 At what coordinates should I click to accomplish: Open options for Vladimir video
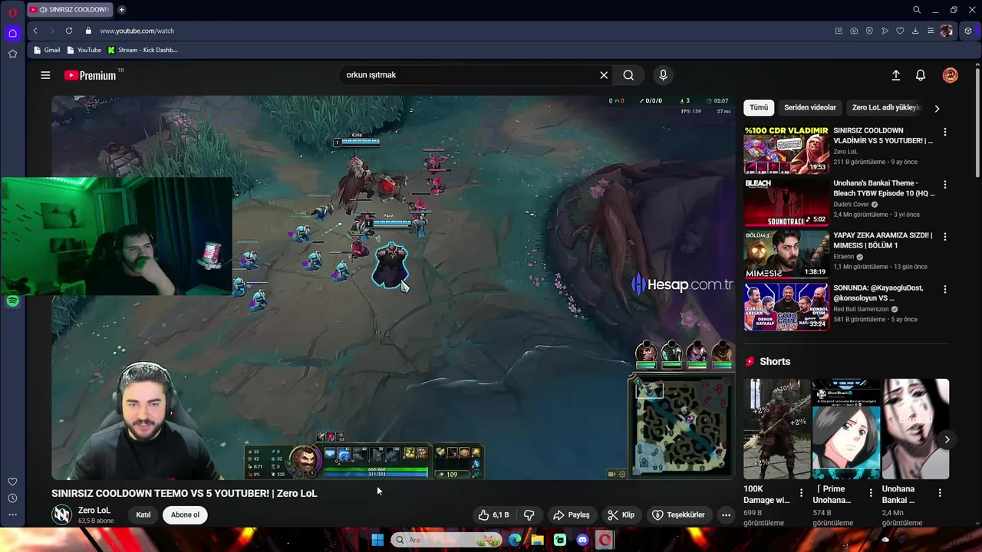[944, 132]
